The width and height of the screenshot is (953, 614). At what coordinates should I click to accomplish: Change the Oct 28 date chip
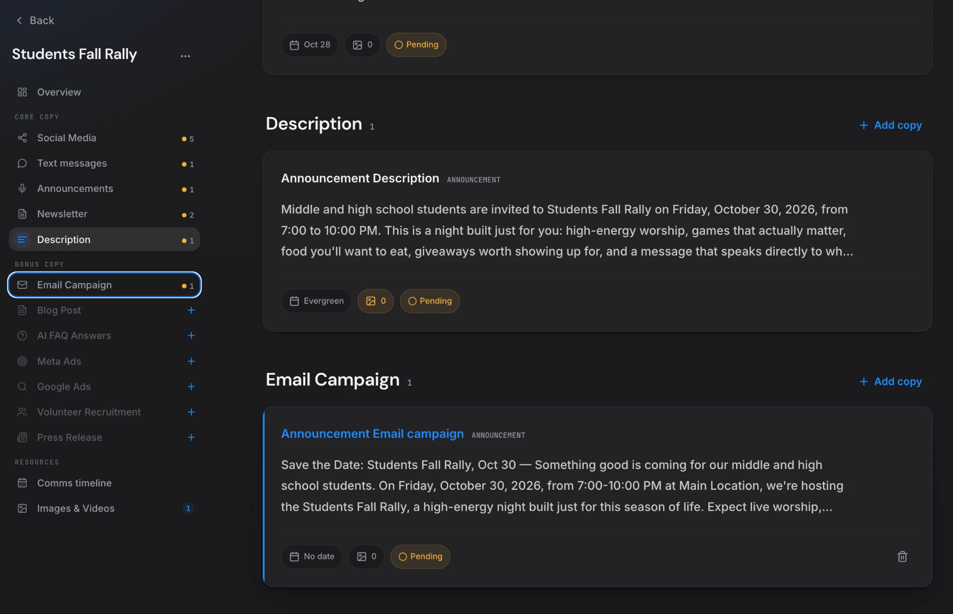coord(310,45)
